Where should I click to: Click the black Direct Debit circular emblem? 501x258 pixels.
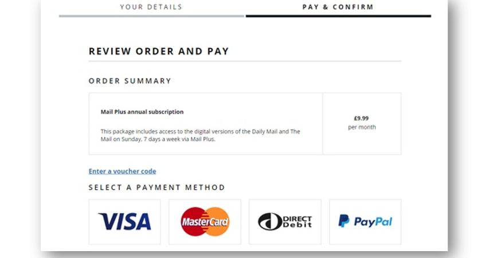[270, 222]
